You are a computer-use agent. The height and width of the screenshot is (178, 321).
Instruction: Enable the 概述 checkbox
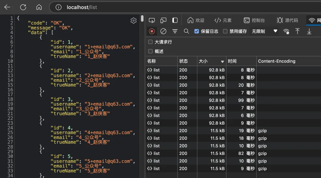pyautogui.click(x=150, y=51)
